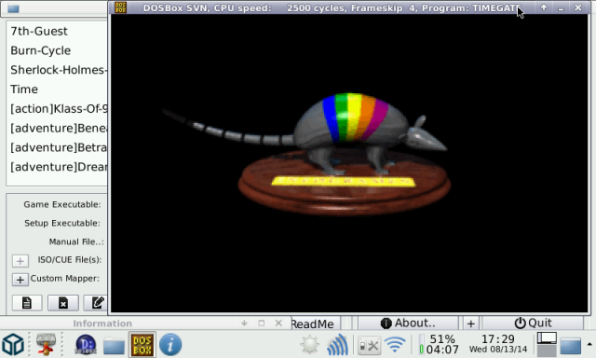596x358 pixels.
Task: Click the workspace pager in the taskbar
Action: coord(547,344)
